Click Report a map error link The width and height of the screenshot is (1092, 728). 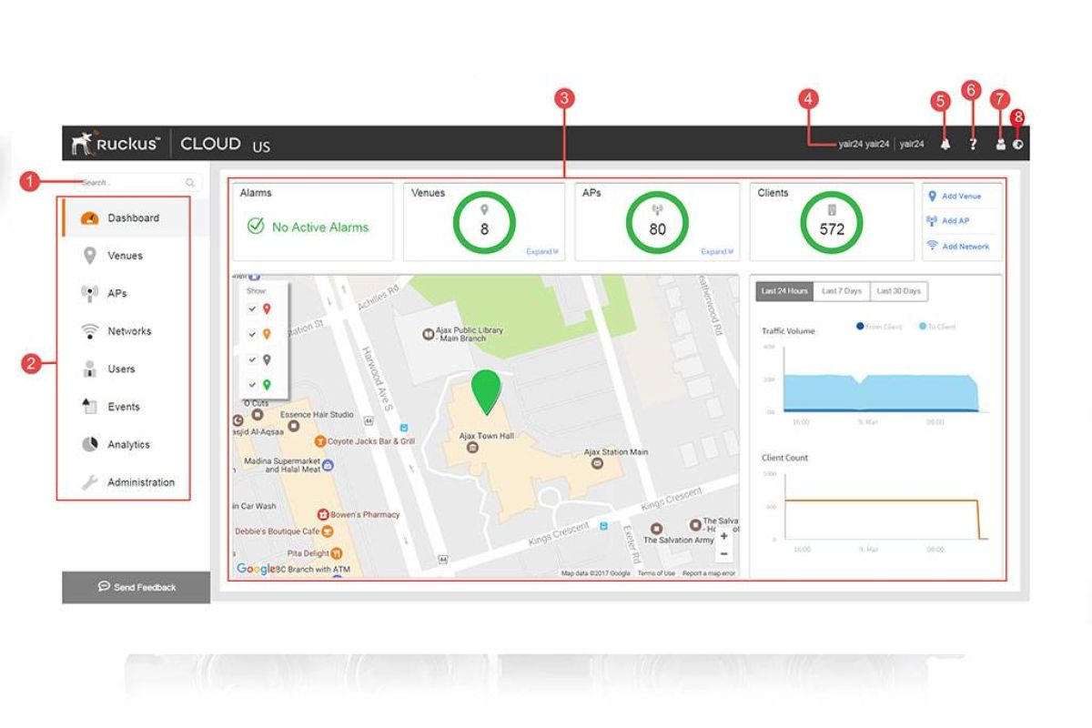point(709,573)
